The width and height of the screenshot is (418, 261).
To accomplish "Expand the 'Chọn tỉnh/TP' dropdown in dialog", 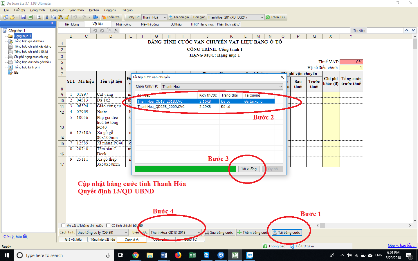I will point(280,86).
